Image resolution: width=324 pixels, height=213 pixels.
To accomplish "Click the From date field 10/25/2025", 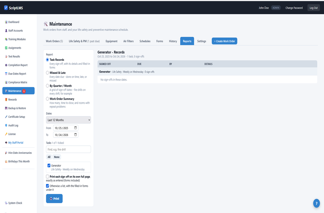I will tap(66, 128).
